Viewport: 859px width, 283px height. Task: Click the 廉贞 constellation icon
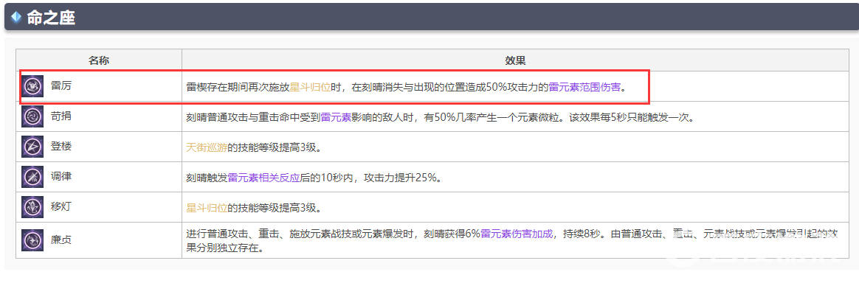pyautogui.click(x=32, y=240)
